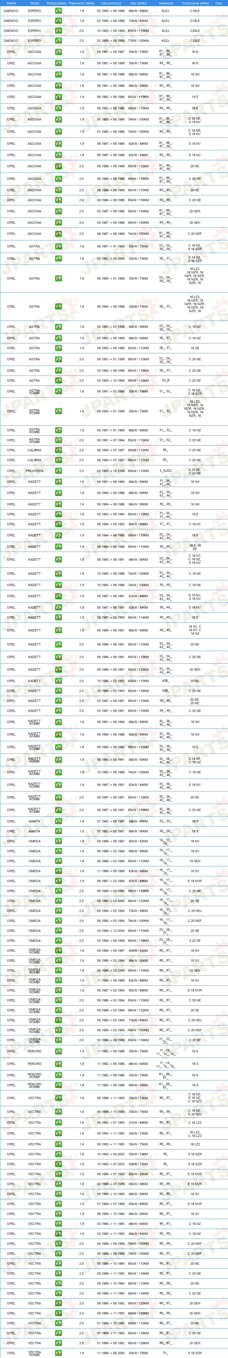Image resolution: width=228 pixels, height=1358 pixels.
Task: Select the 18 SV, C 18 NT, C 18 NZ cell
Action: [195, 630]
